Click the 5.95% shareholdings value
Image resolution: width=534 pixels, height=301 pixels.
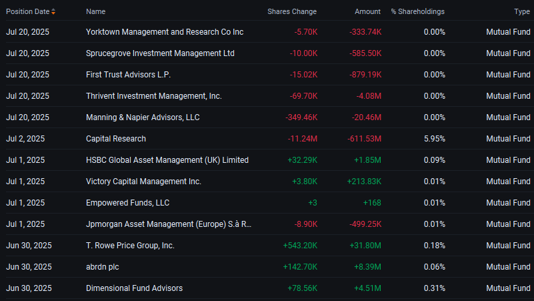click(435, 139)
